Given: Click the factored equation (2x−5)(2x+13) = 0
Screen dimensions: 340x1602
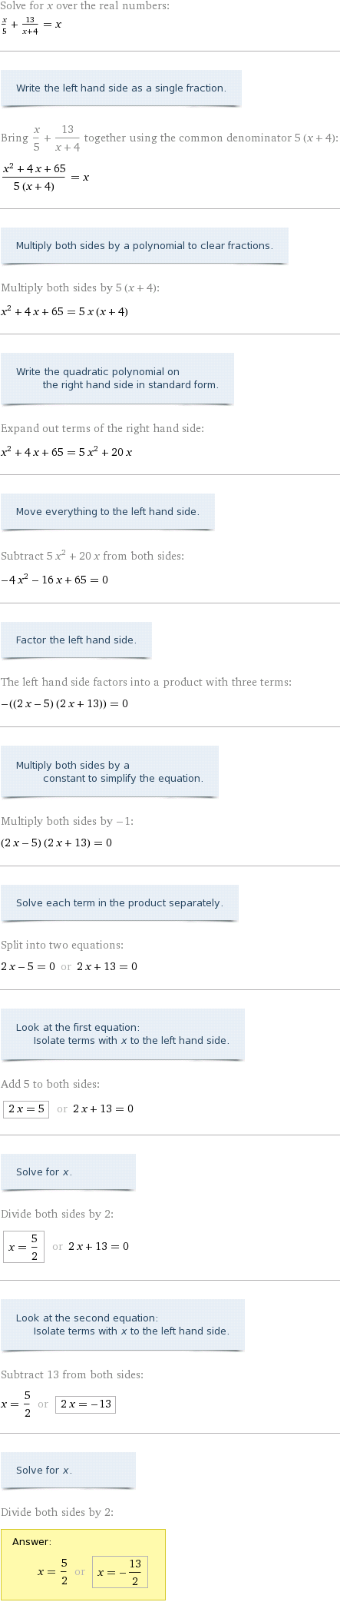Looking at the screenshot, I should click(57, 843).
